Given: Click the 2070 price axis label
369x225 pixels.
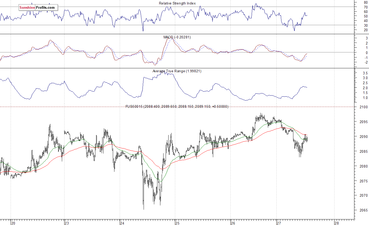Looking at the screenshot, I should (x=364, y=196).
